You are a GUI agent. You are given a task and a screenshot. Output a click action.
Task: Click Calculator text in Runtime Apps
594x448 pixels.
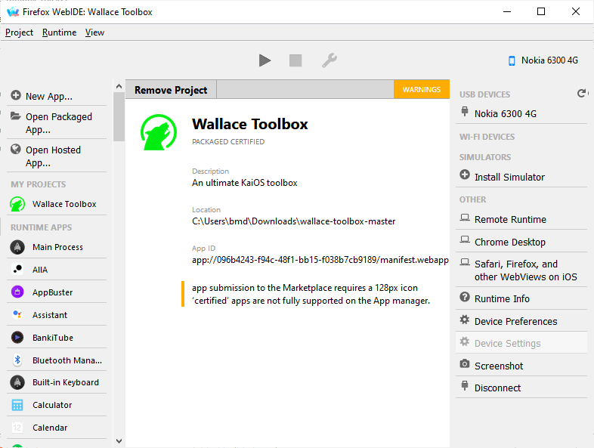coord(52,405)
